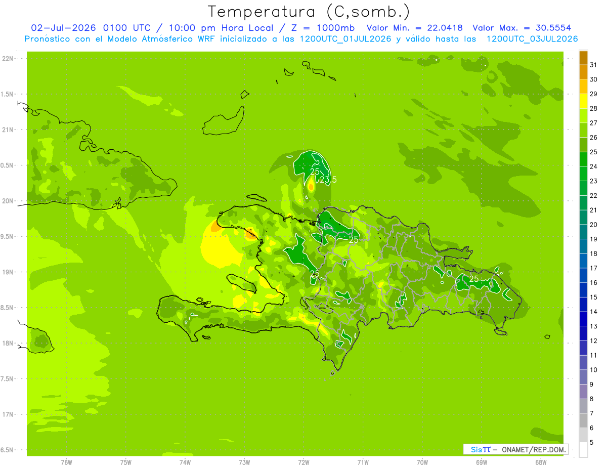Click the '6.5N' latitude axis label
Screen dimensions: 607x469
8,450
